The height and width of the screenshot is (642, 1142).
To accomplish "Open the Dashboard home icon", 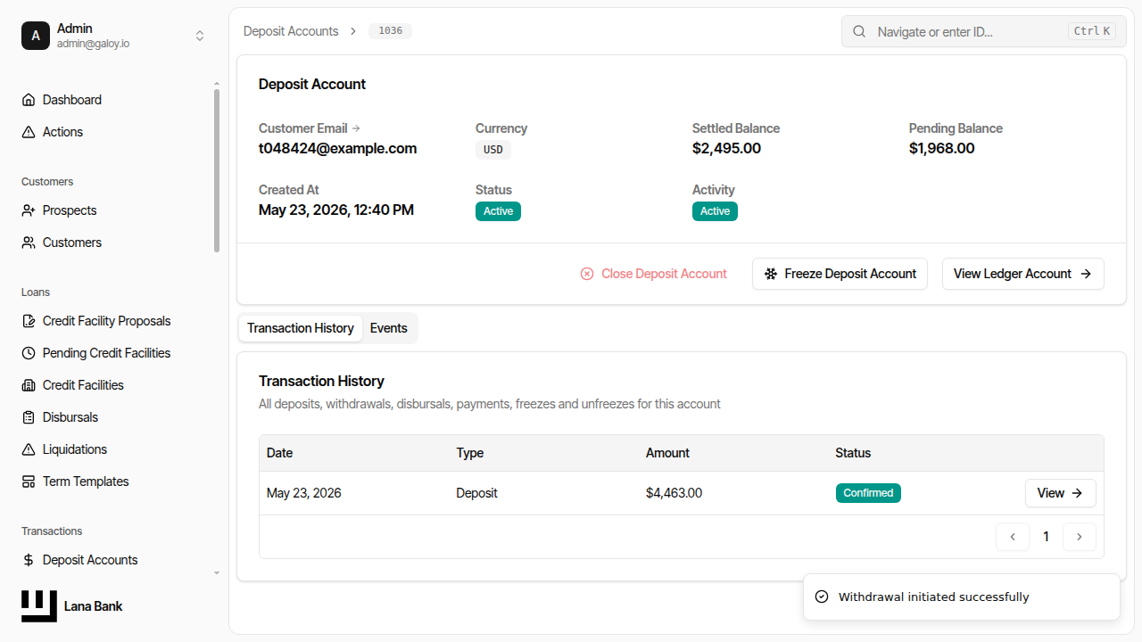I will (x=29, y=100).
